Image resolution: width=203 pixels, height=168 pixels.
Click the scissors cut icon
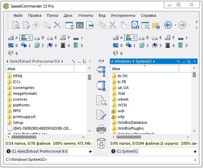coord(113,25)
